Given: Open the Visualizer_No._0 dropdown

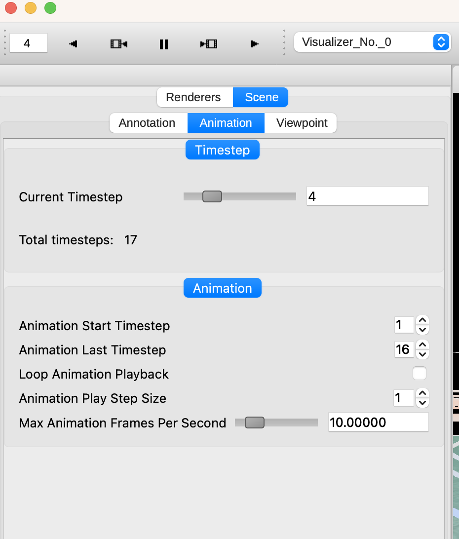Looking at the screenshot, I should (372, 42).
